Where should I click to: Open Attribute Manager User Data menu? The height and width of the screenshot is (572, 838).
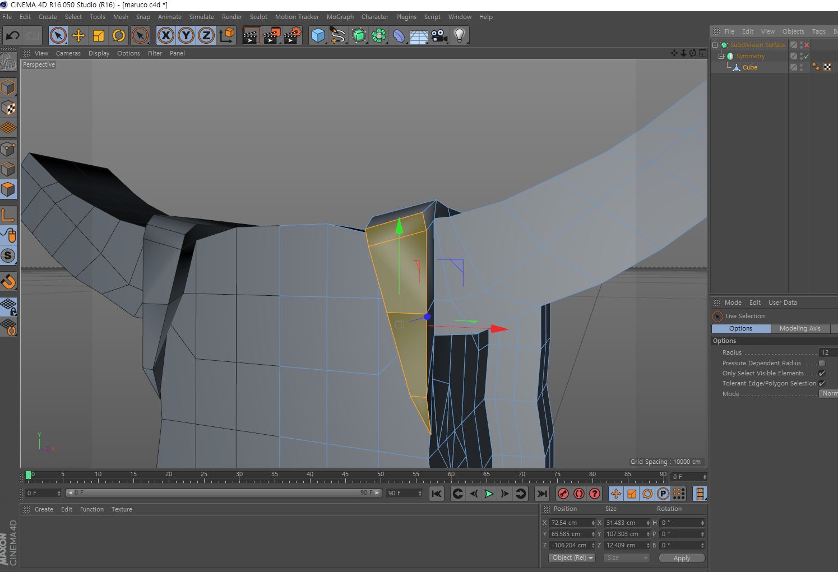click(x=783, y=303)
